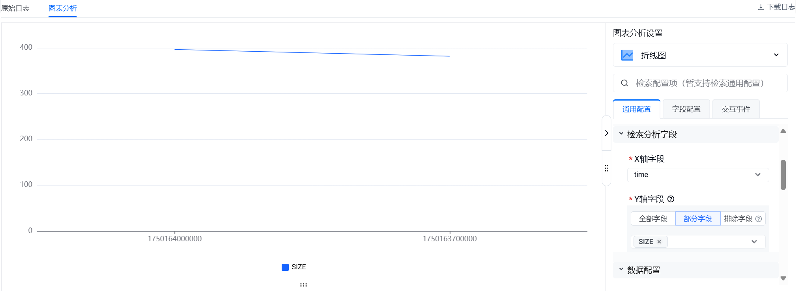Click the bottom resize handle dots

coord(303,285)
